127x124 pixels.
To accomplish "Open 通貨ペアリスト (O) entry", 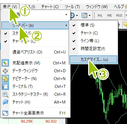I will 35,52.
